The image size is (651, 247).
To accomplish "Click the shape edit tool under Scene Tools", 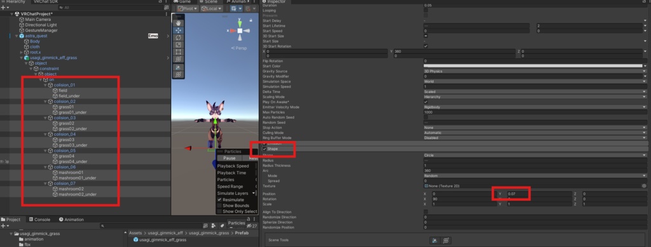I will [x=435, y=241].
